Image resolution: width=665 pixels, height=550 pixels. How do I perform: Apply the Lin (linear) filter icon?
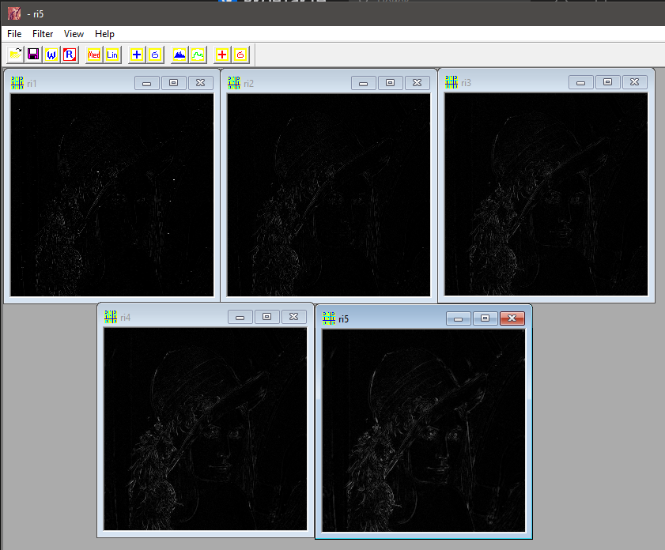[112, 55]
